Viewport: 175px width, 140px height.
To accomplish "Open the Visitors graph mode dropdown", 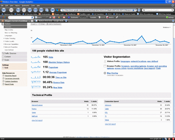I will [167, 27].
